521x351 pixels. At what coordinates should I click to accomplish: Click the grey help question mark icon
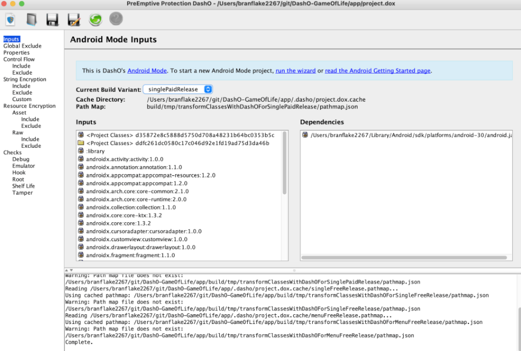point(116,19)
